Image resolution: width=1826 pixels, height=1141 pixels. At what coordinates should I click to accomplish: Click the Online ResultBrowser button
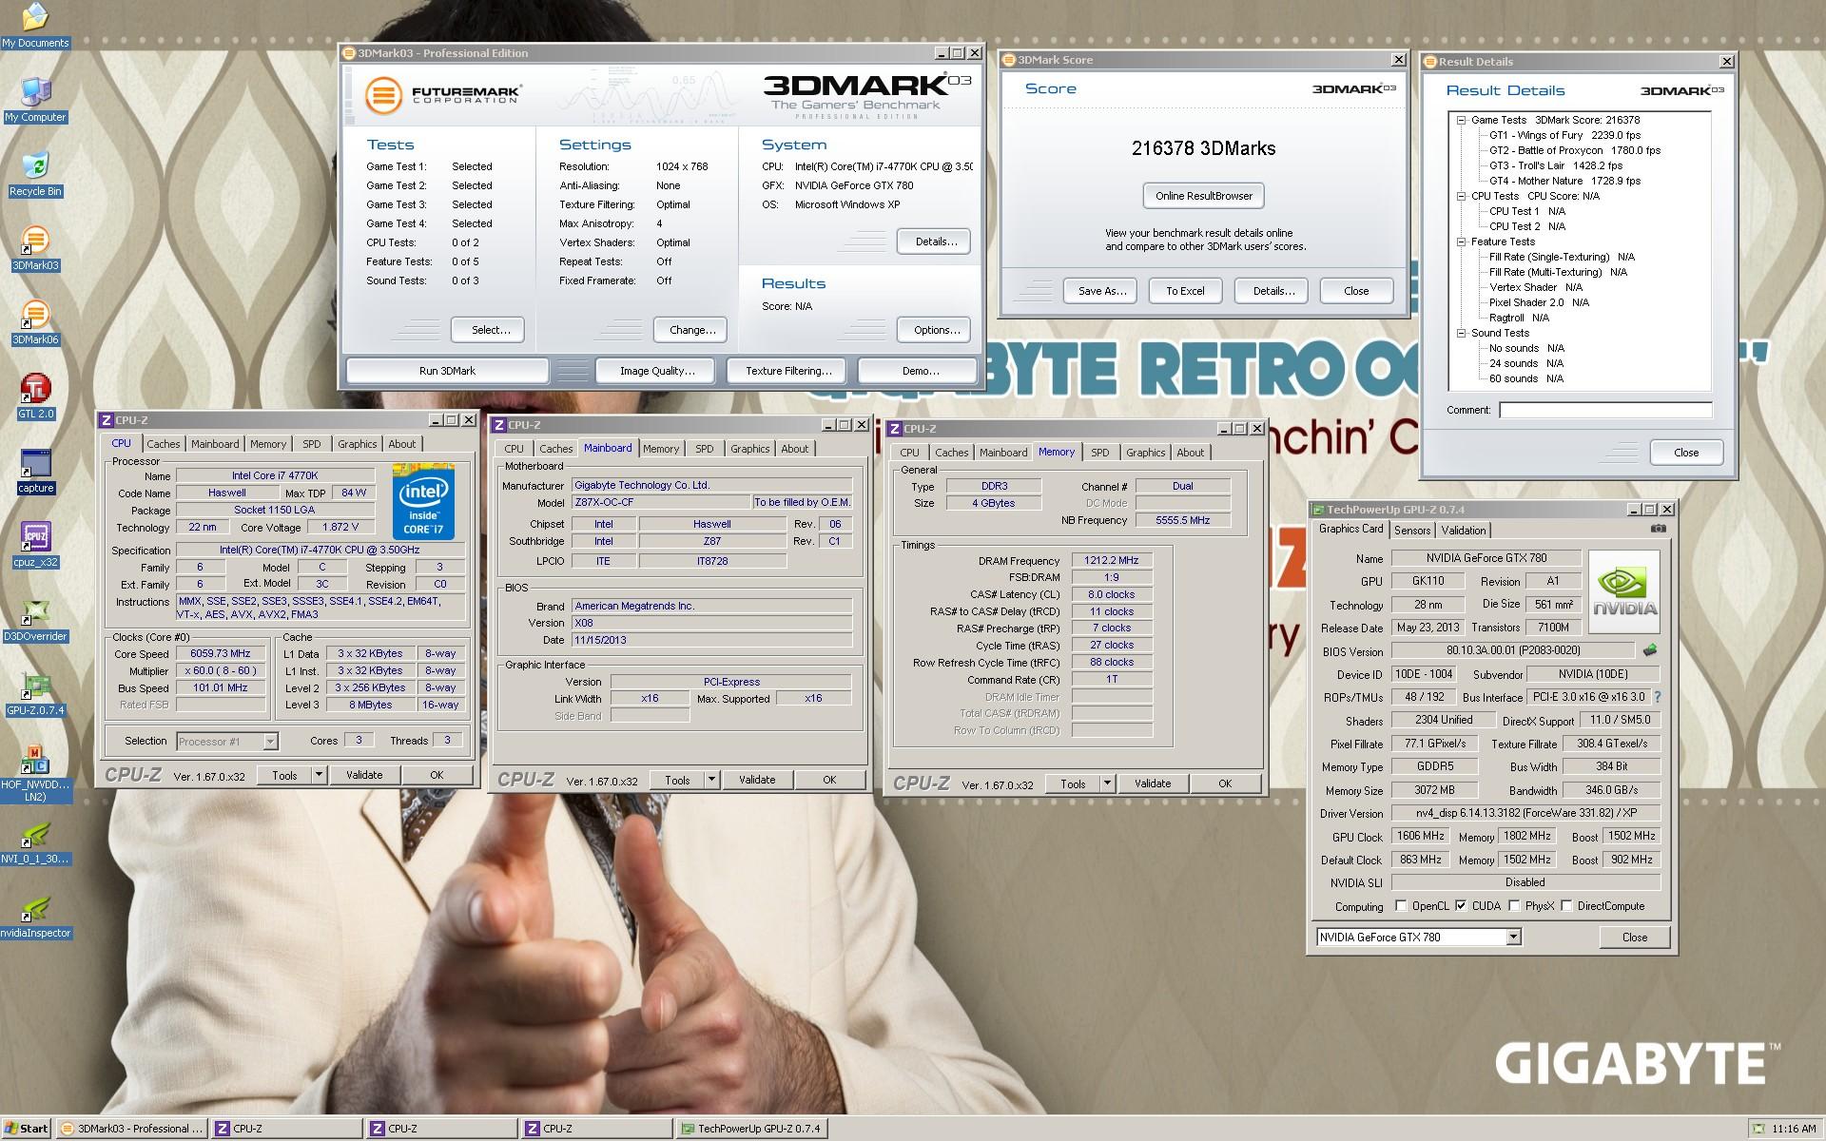1204,196
